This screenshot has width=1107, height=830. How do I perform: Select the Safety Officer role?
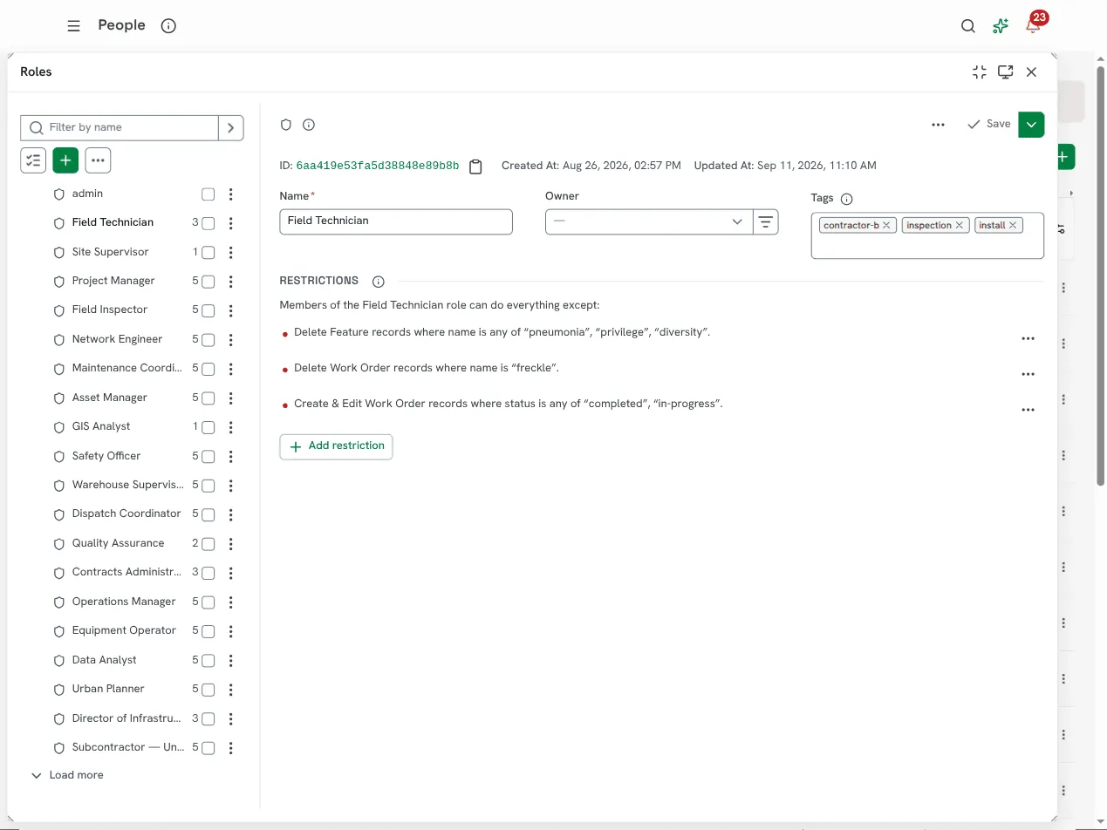106,456
